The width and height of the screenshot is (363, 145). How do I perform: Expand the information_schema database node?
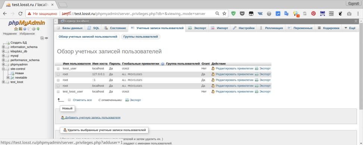(3, 47)
